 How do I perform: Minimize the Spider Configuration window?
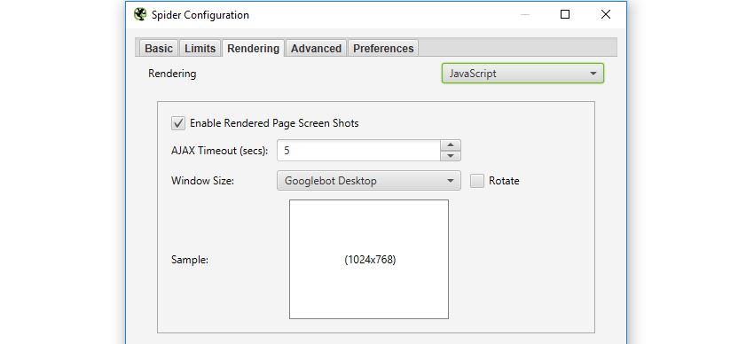pos(524,14)
